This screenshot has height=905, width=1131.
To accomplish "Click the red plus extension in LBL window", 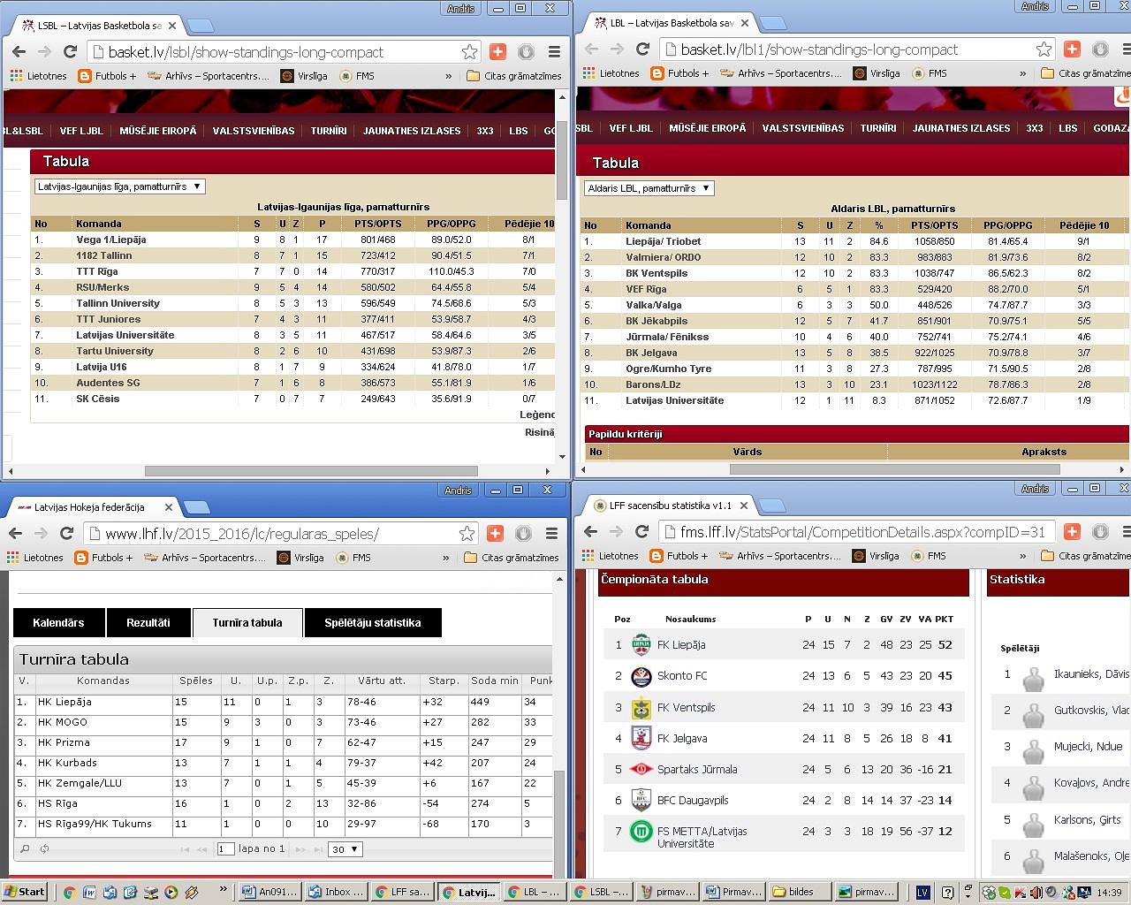I will click(x=1072, y=49).
